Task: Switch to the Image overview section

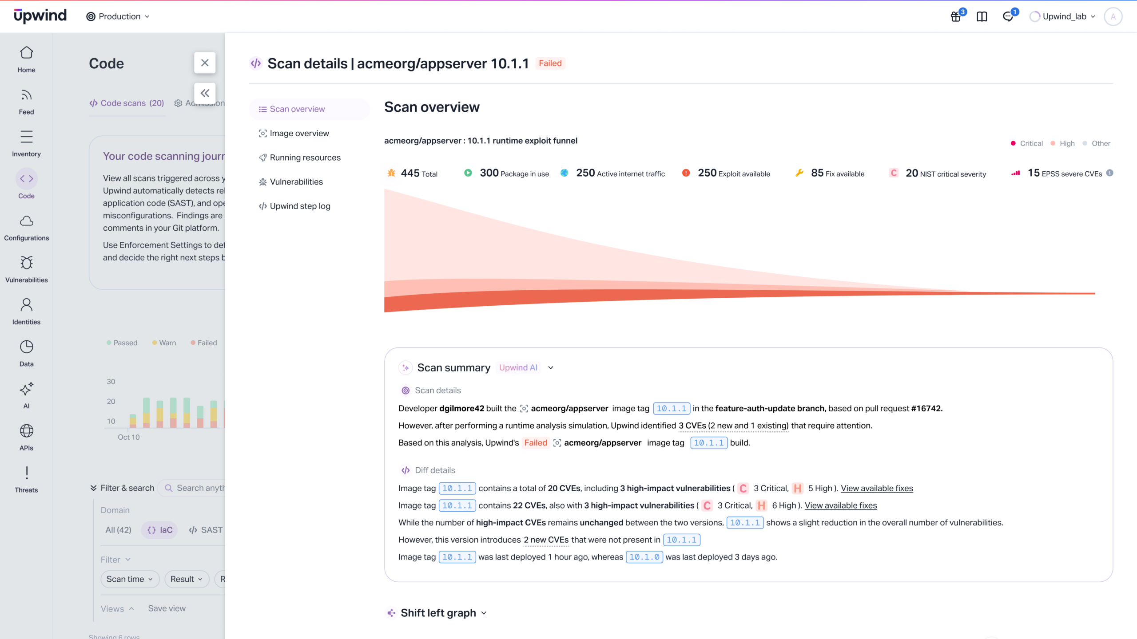Action: [x=299, y=134]
